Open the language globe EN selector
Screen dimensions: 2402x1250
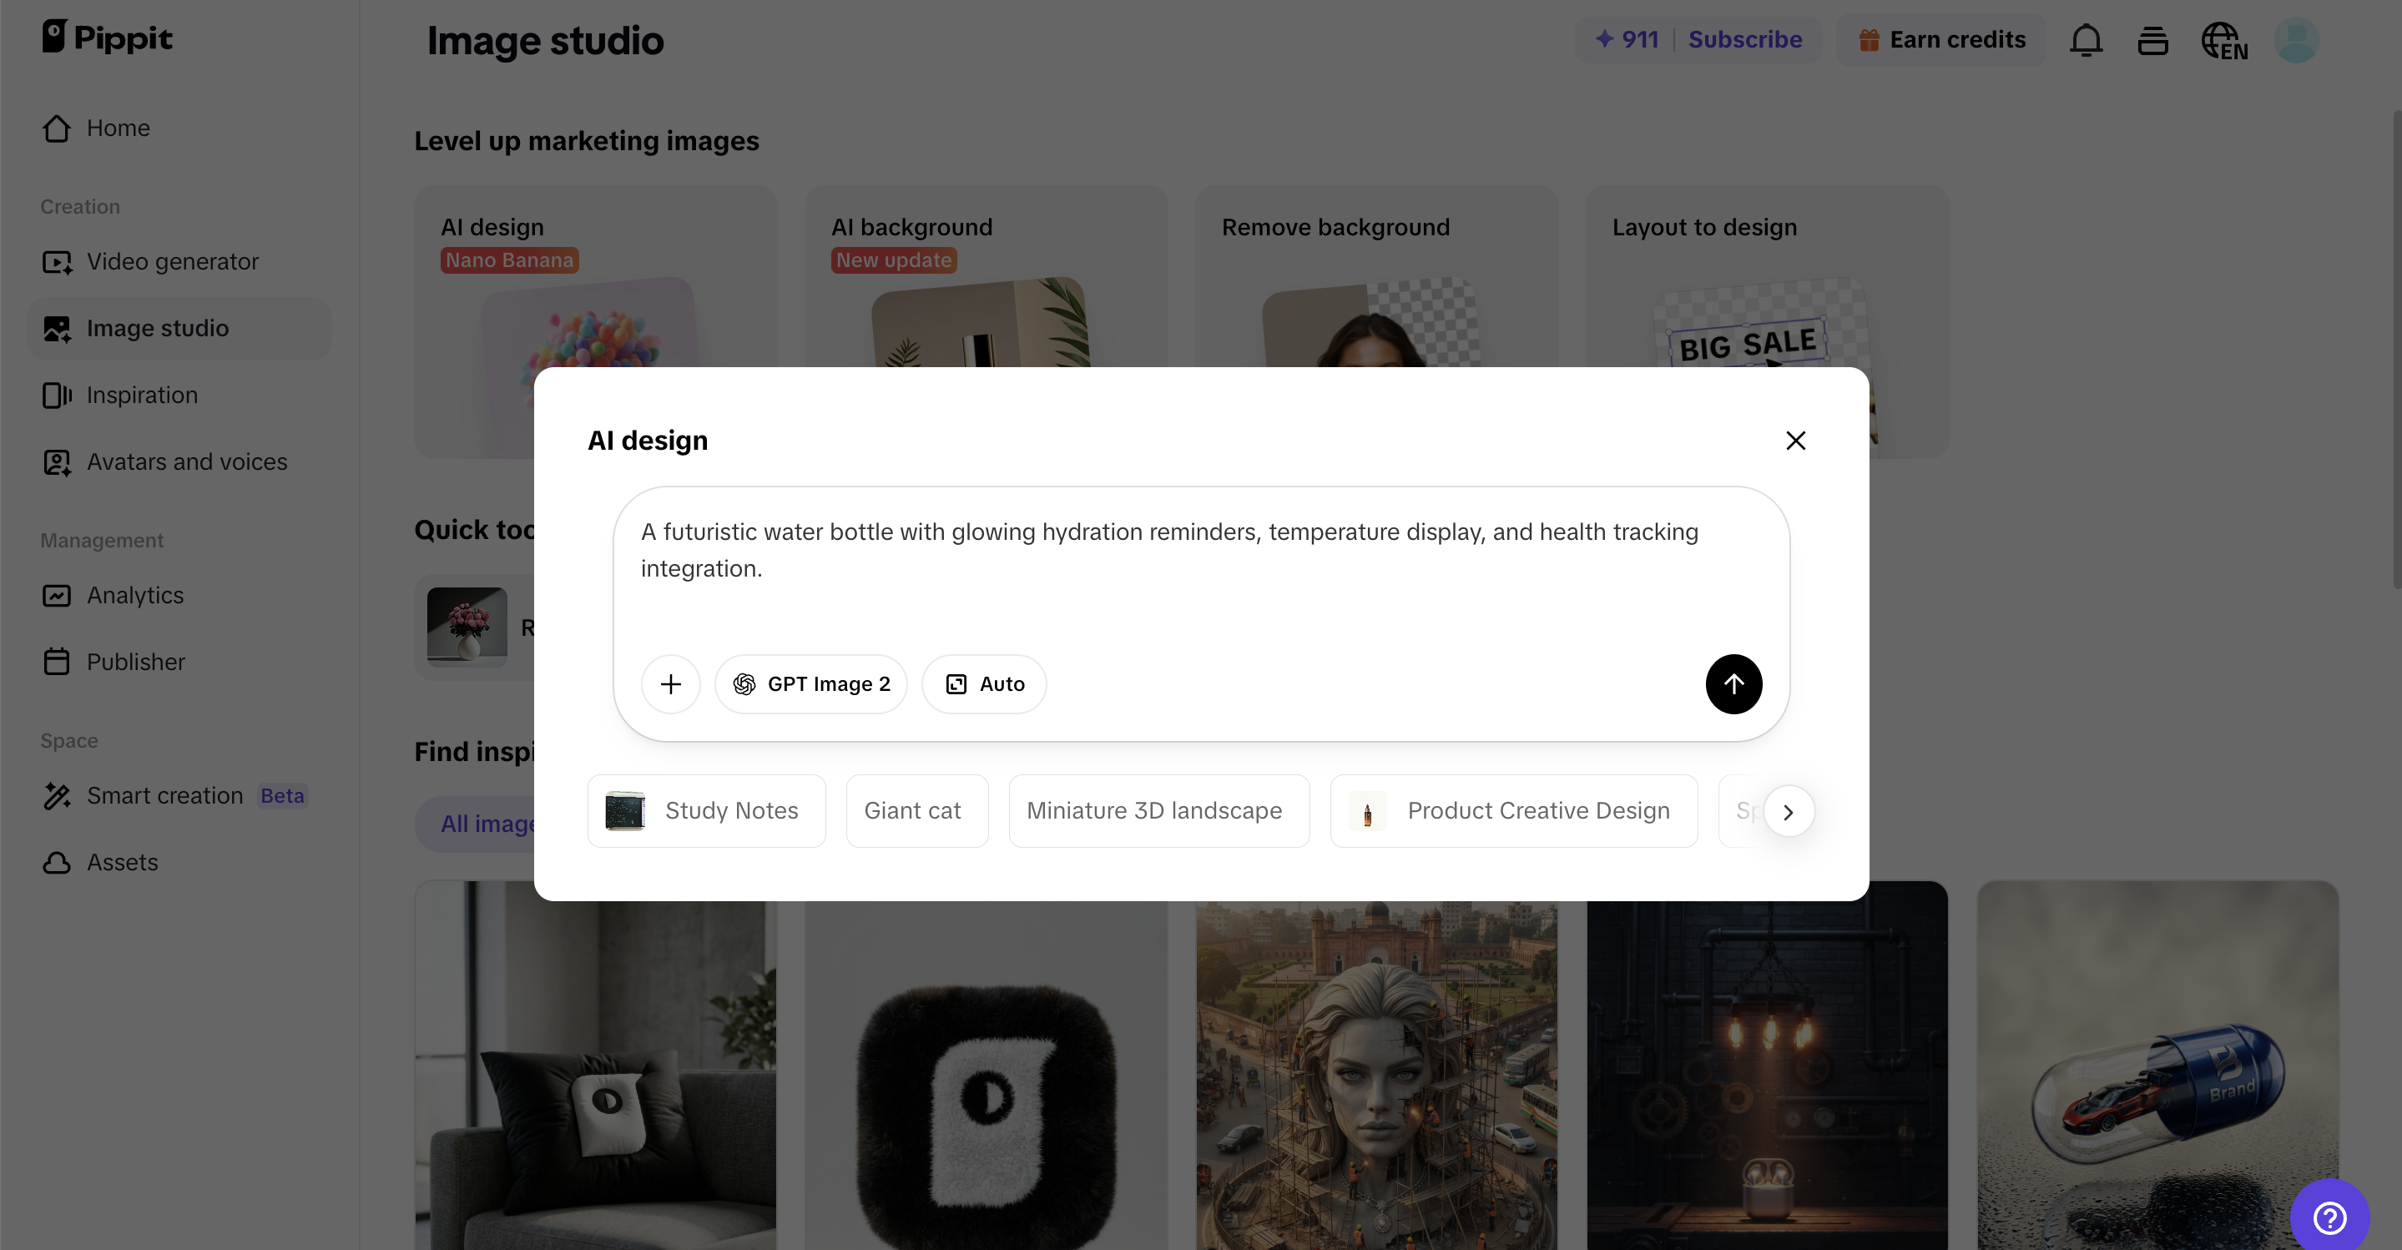pyautogui.click(x=2225, y=41)
